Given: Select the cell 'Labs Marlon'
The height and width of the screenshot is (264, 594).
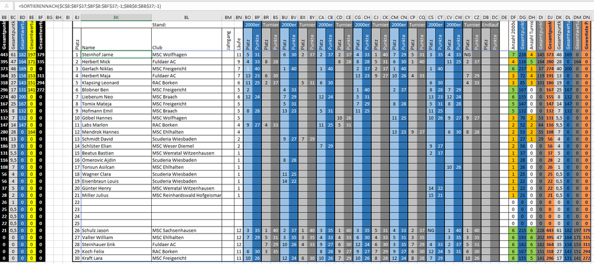Looking at the screenshot, I should pos(116,125).
